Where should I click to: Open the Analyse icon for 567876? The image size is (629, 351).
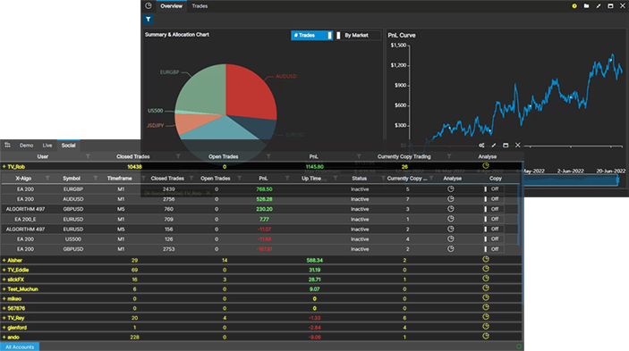coord(486,307)
